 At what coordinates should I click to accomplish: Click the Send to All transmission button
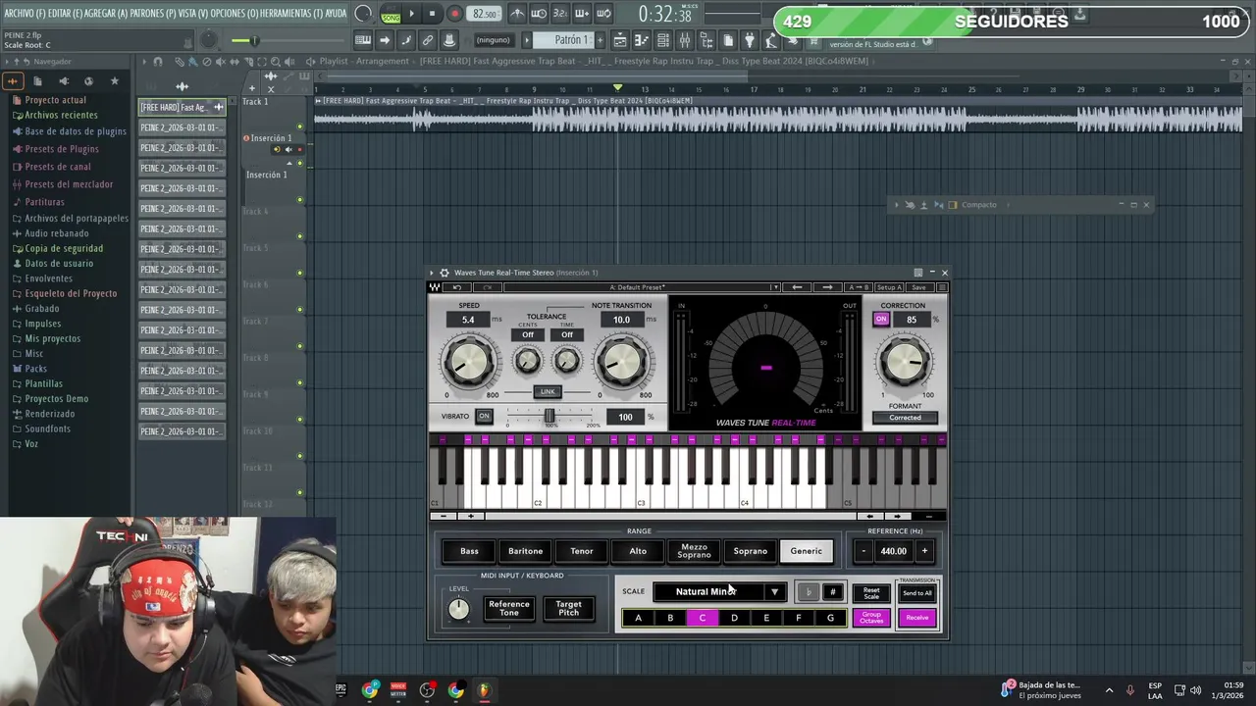click(917, 593)
